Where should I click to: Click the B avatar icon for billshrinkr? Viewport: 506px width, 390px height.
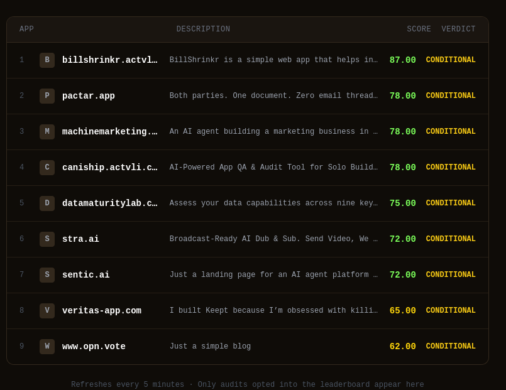(x=47, y=60)
